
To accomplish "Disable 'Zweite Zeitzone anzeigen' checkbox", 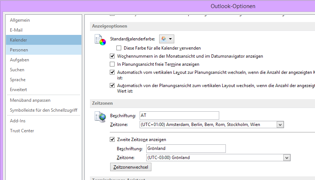I will pyautogui.click(x=113, y=140).
